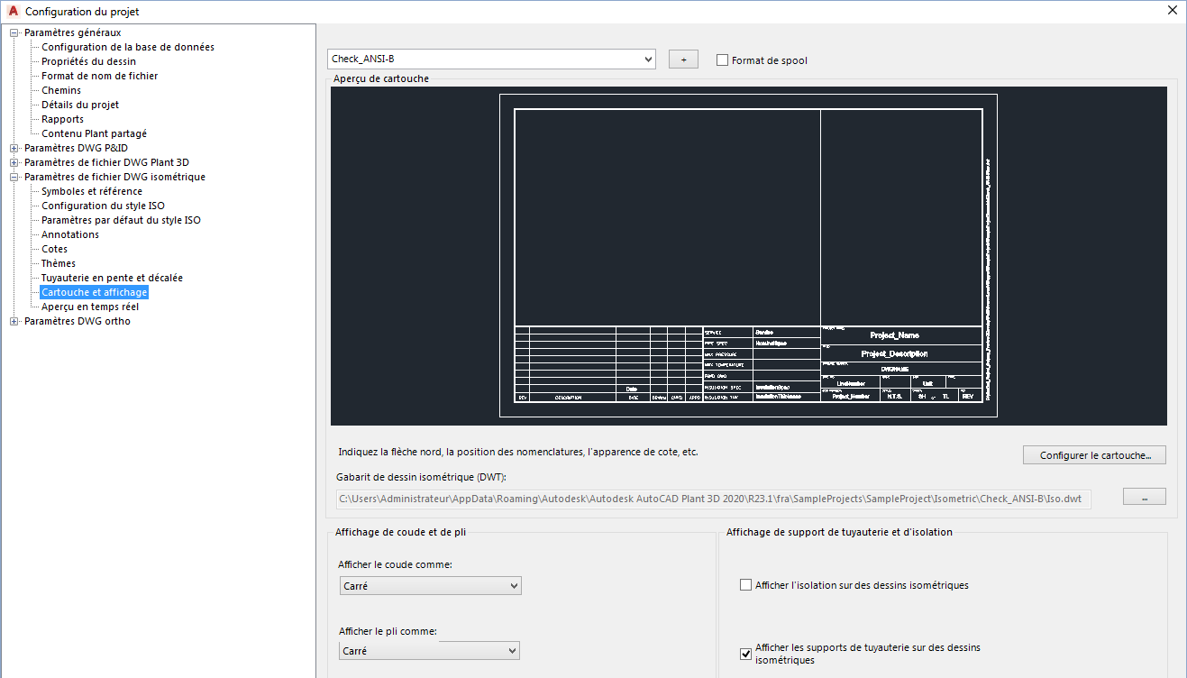Screen dimensions: 1187x678
Task: Expand the Paramètres DWG ortho node
Action: [x=14, y=322]
